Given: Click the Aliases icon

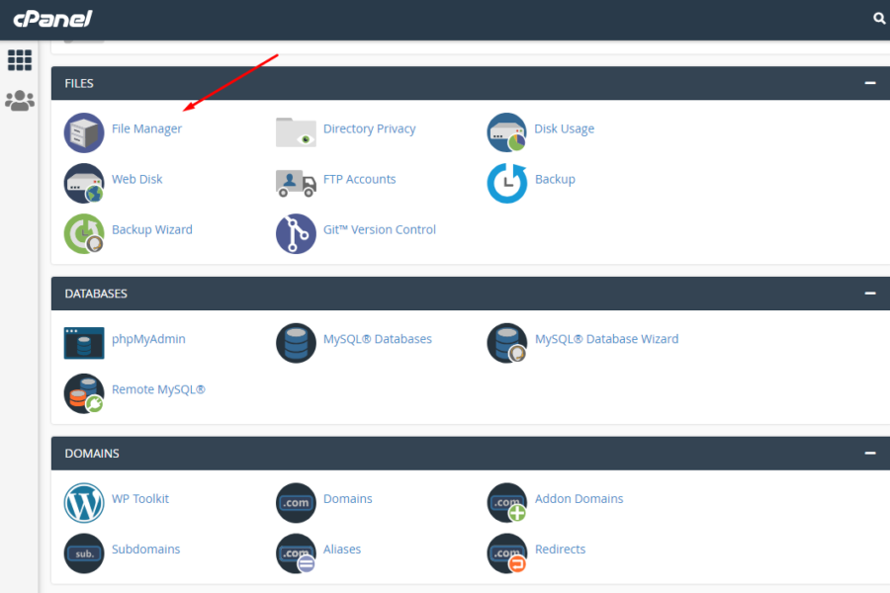Looking at the screenshot, I should click(x=296, y=553).
